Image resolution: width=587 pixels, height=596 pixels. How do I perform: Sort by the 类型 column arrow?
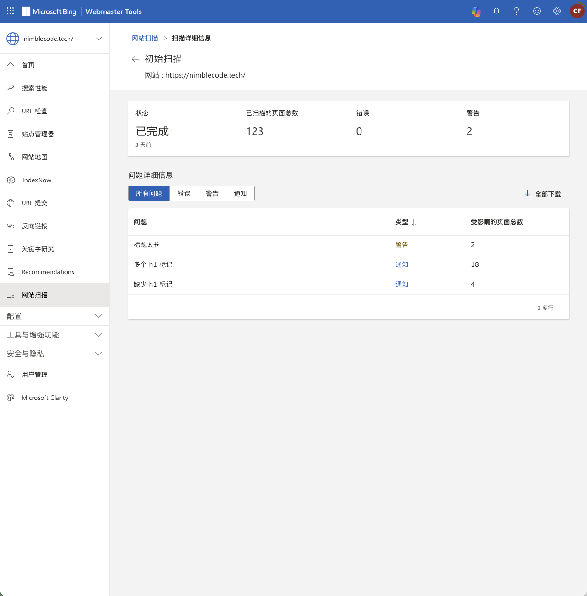[414, 222]
